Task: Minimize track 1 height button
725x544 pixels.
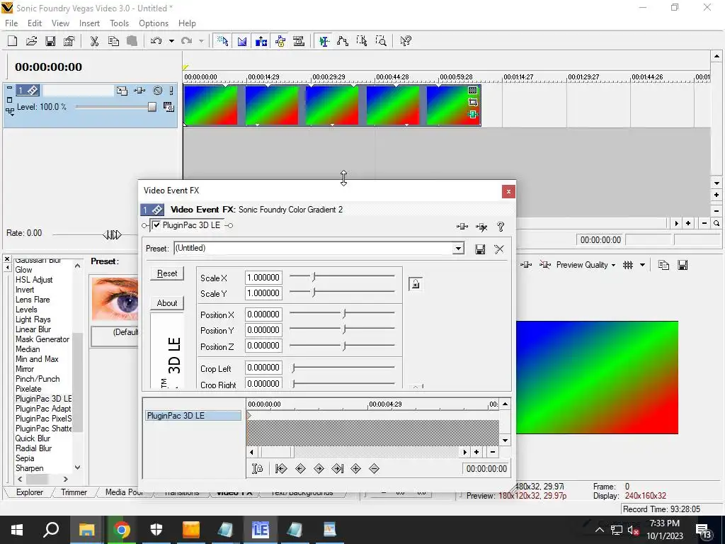Action: pos(9,88)
